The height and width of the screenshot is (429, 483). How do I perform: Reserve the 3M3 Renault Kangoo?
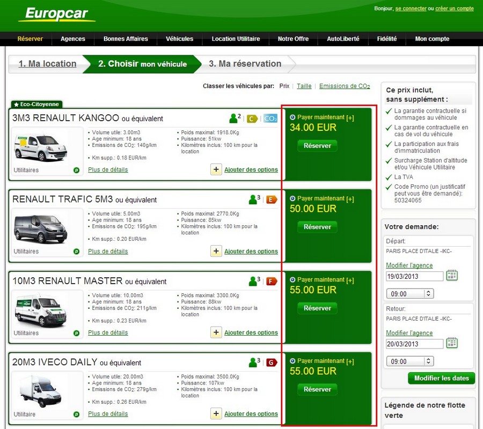coord(317,145)
